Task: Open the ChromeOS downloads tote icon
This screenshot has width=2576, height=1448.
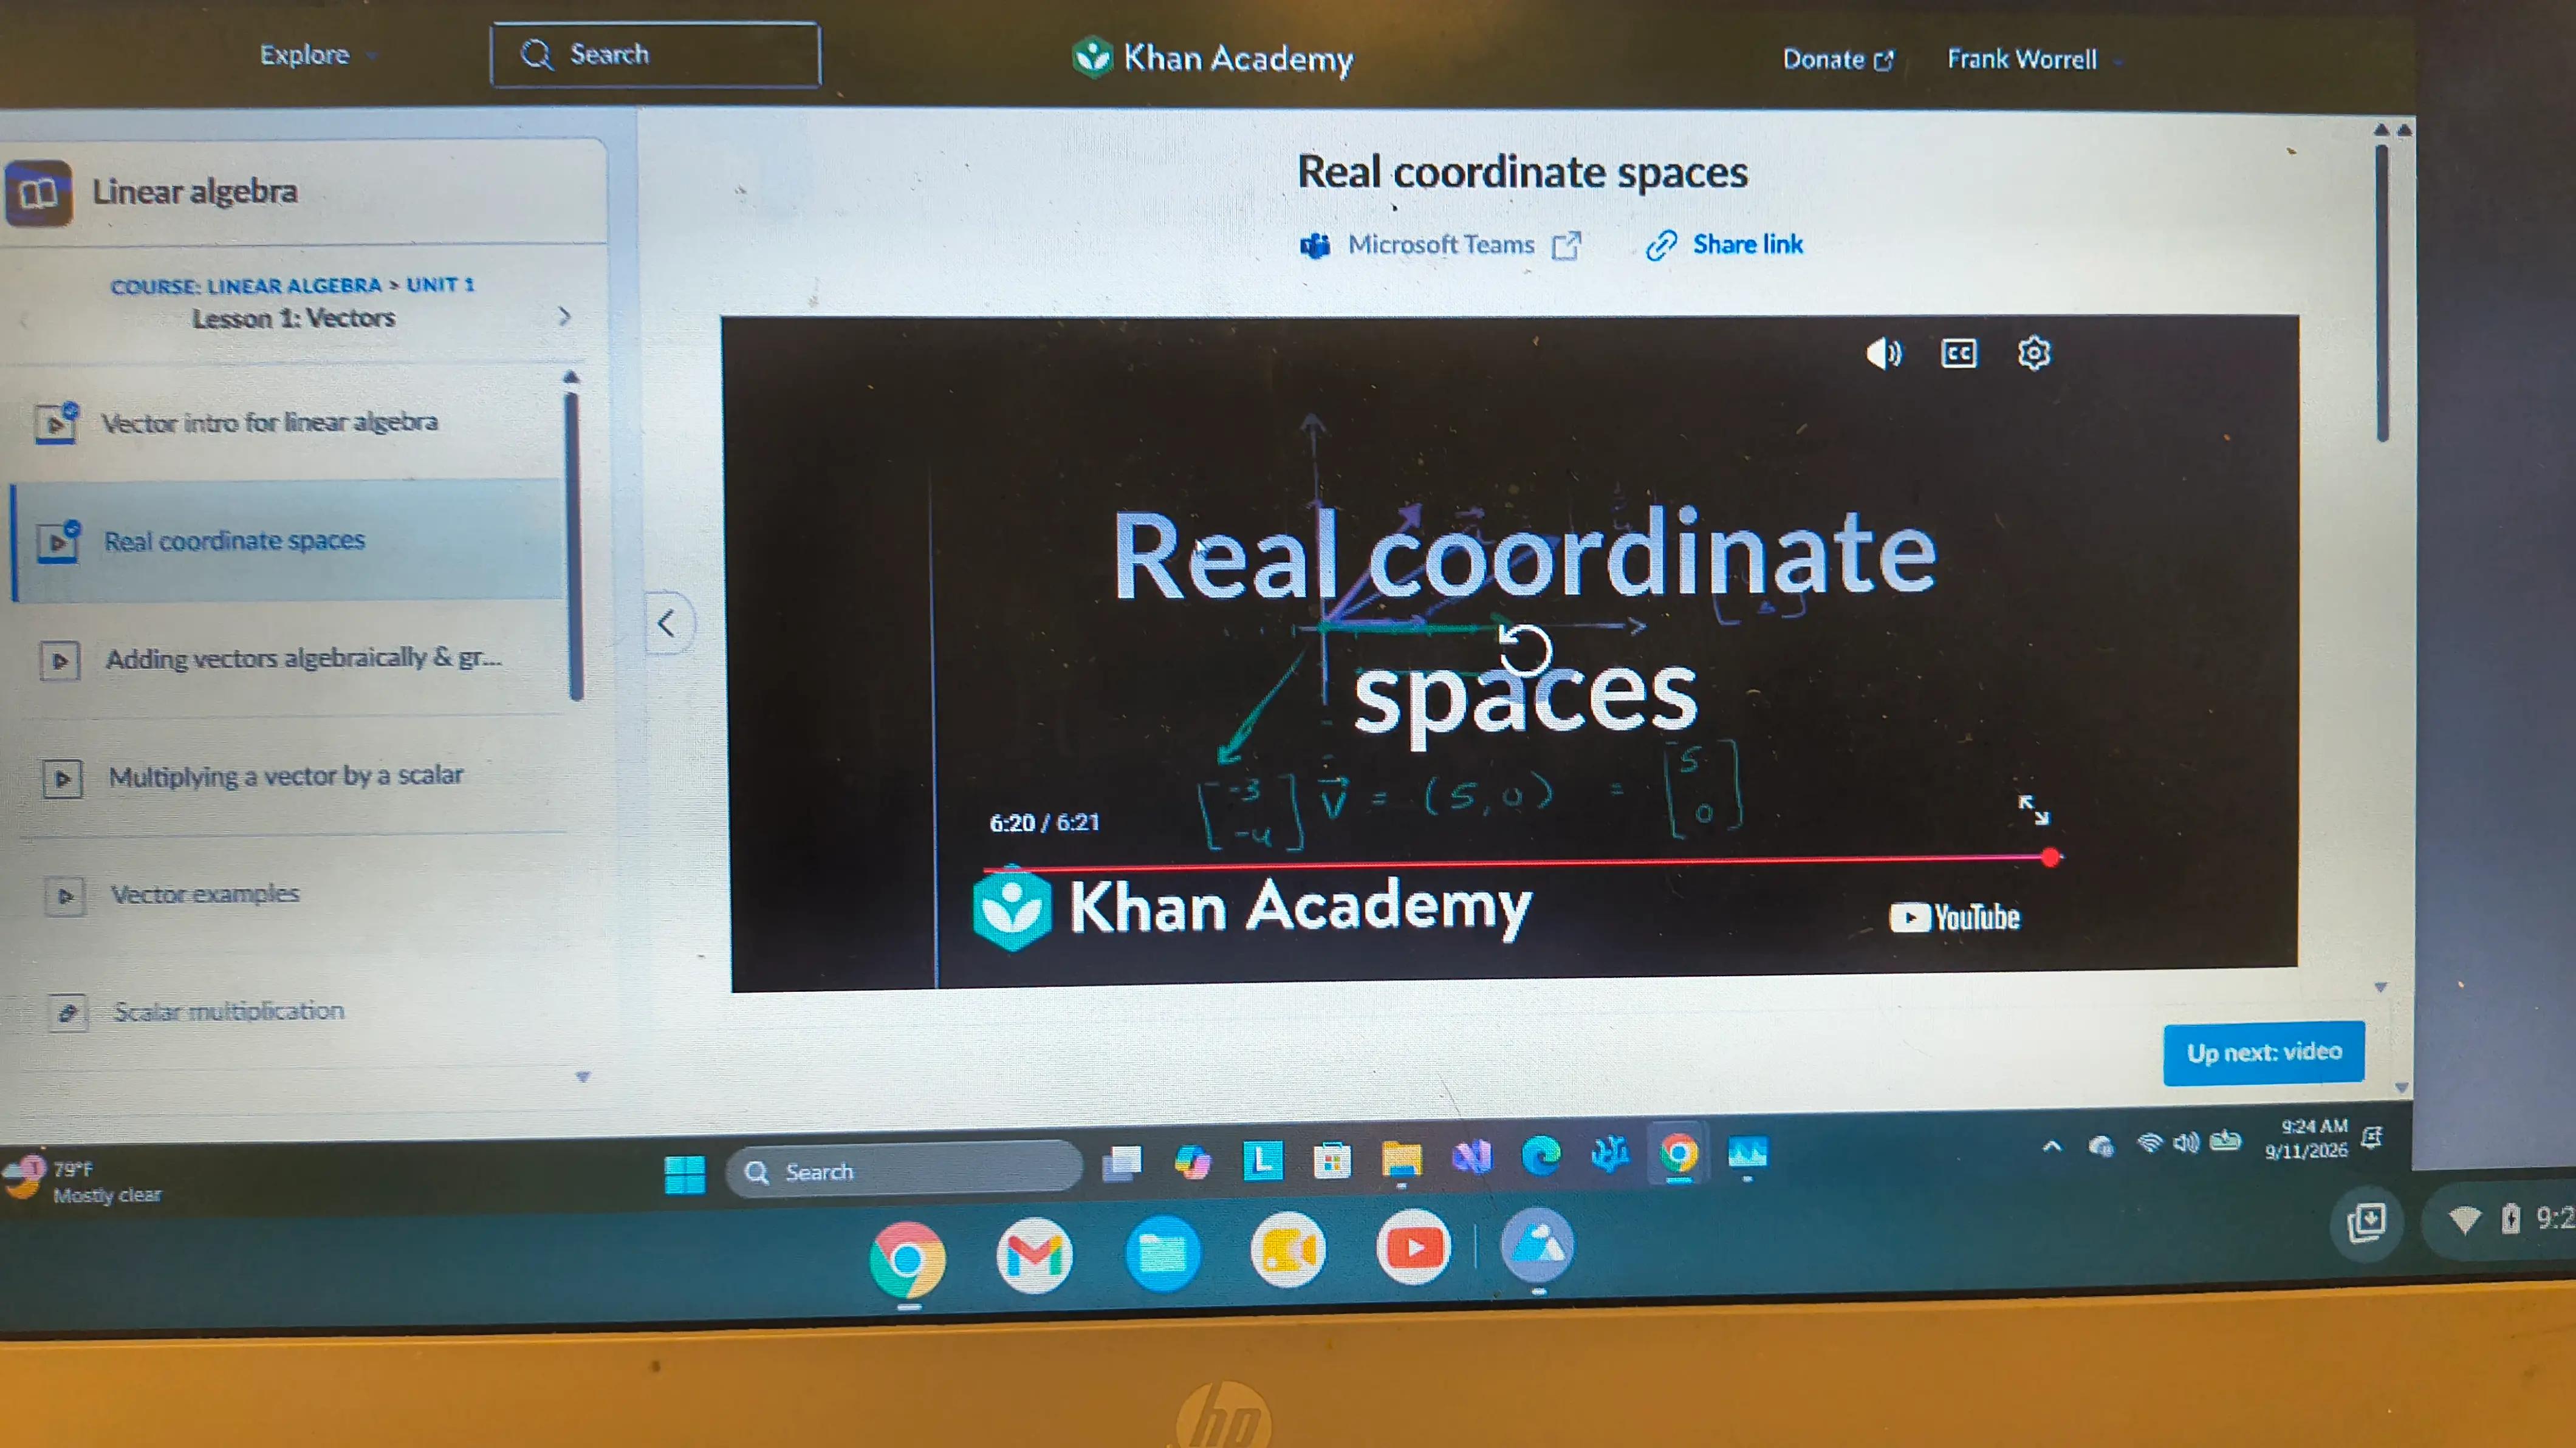Action: (2366, 1222)
